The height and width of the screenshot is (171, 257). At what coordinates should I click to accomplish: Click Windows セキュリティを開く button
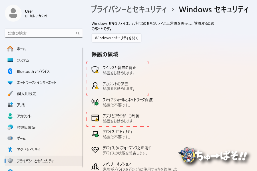117,38
